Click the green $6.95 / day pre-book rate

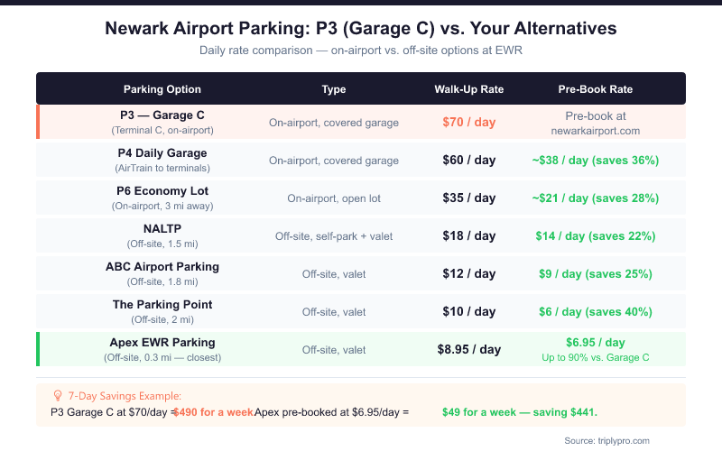click(596, 343)
